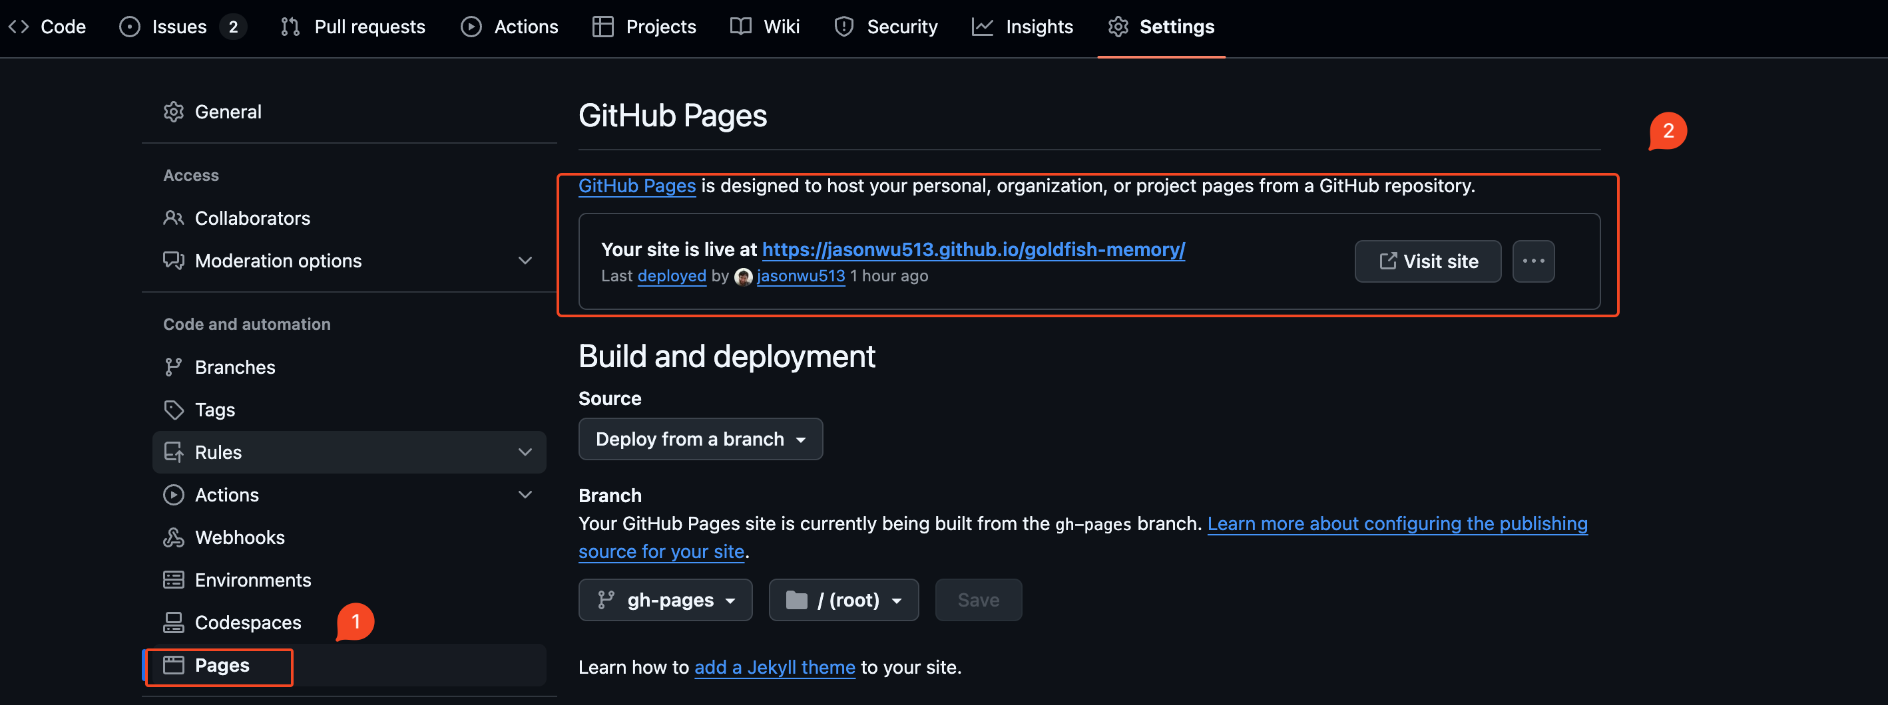Click the Insights graph icon
This screenshot has height=705, width=1888.
click(x=982, y=27)
